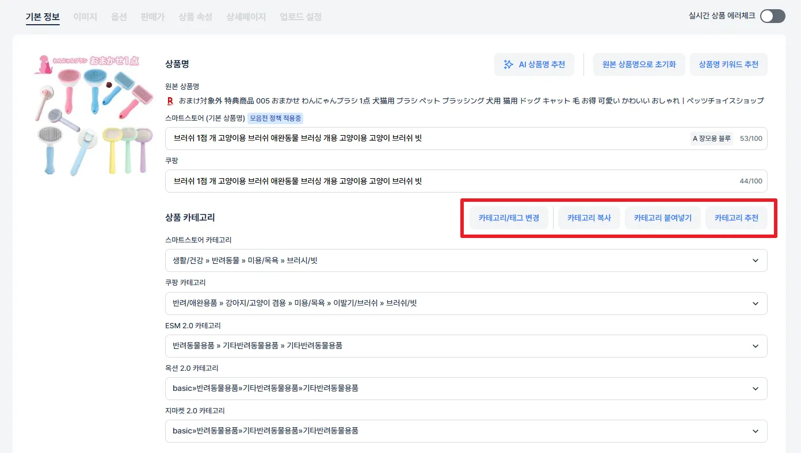Click the 카테고리 붙여넣기 button
The width and height of the screenshot is (801, 453).
(x=663, y=218)
